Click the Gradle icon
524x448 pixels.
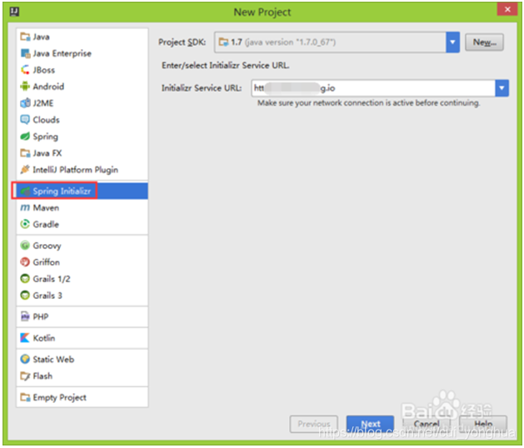coord(25,224)
